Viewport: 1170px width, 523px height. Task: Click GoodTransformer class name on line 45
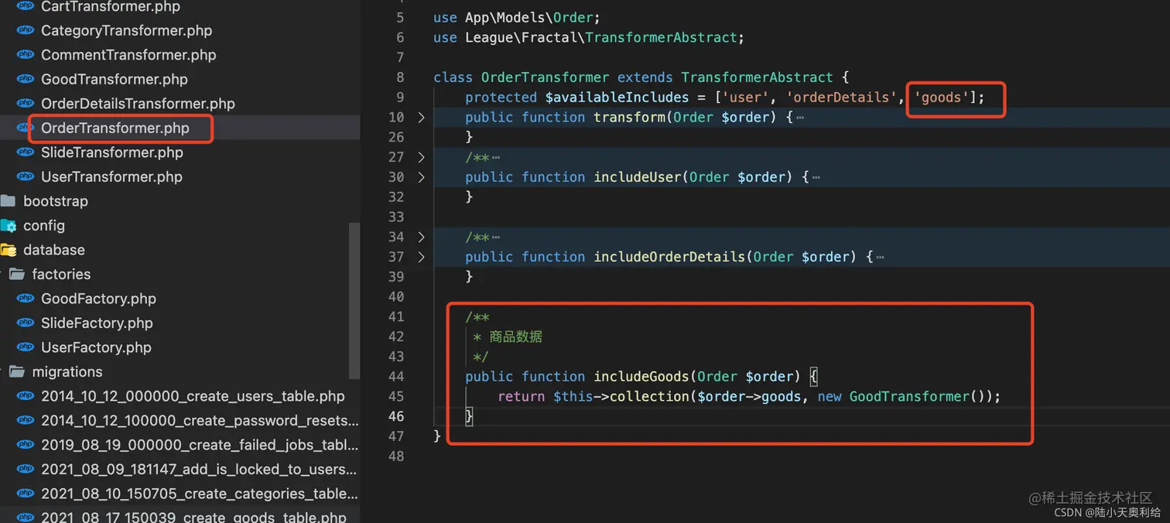click(909, 397)
